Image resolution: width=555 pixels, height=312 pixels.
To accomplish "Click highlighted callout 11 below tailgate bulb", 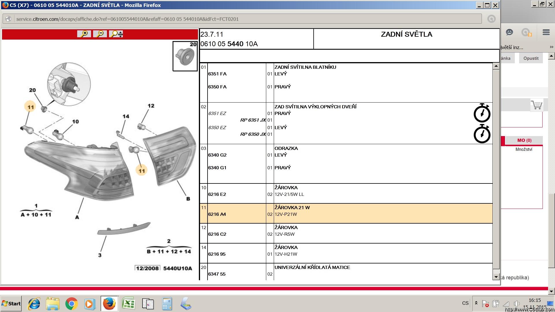I will (x=142, y=171).
